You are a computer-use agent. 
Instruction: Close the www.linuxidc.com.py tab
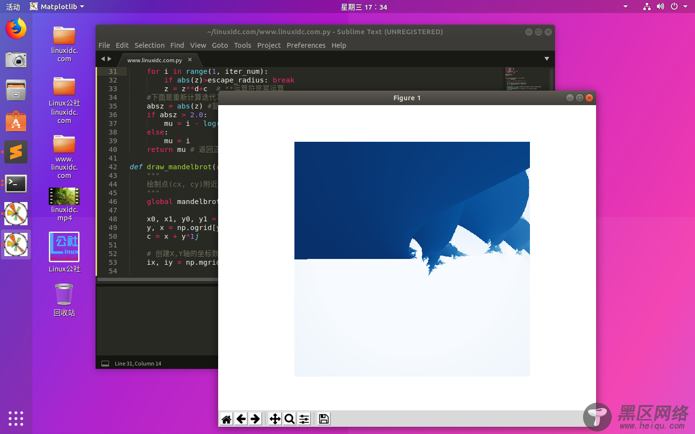[x=190, y=60]
